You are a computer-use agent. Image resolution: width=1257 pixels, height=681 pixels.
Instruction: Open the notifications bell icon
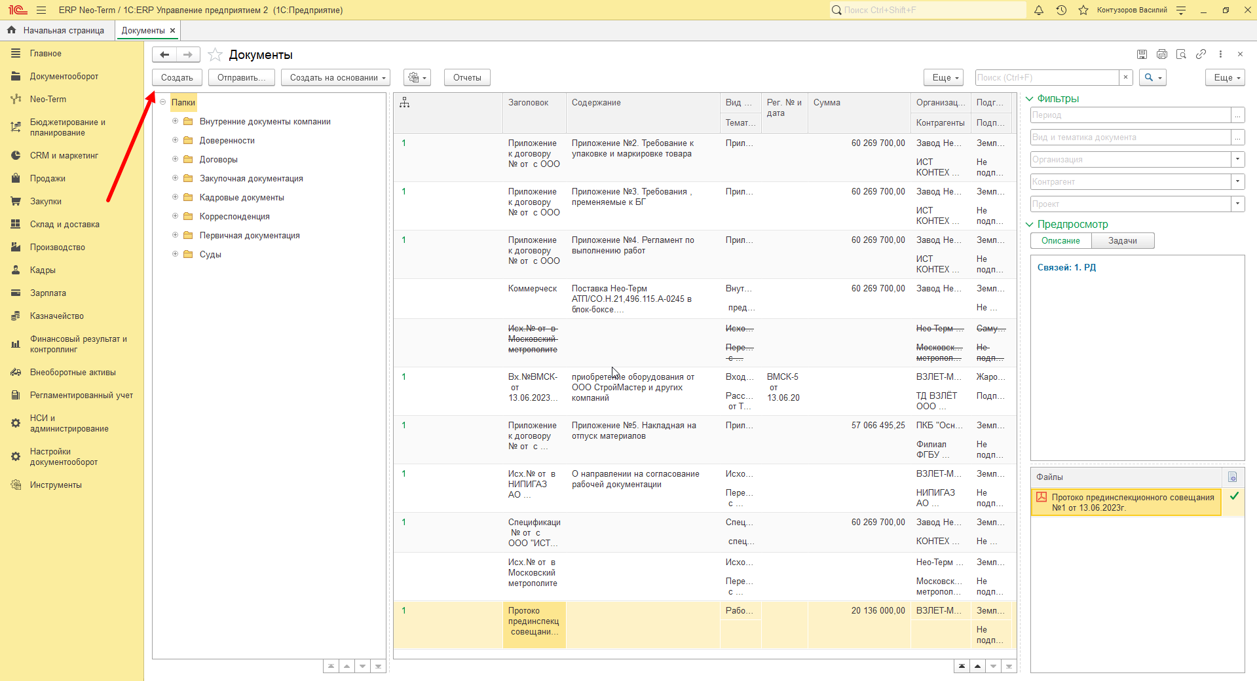point(1039,10)
